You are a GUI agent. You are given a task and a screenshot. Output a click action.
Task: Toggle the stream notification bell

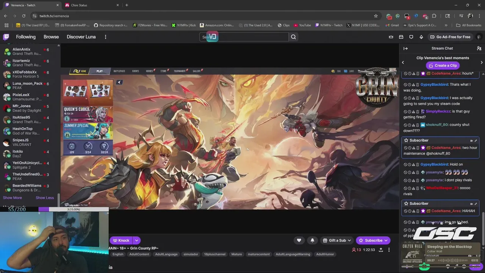click(312, 240)
